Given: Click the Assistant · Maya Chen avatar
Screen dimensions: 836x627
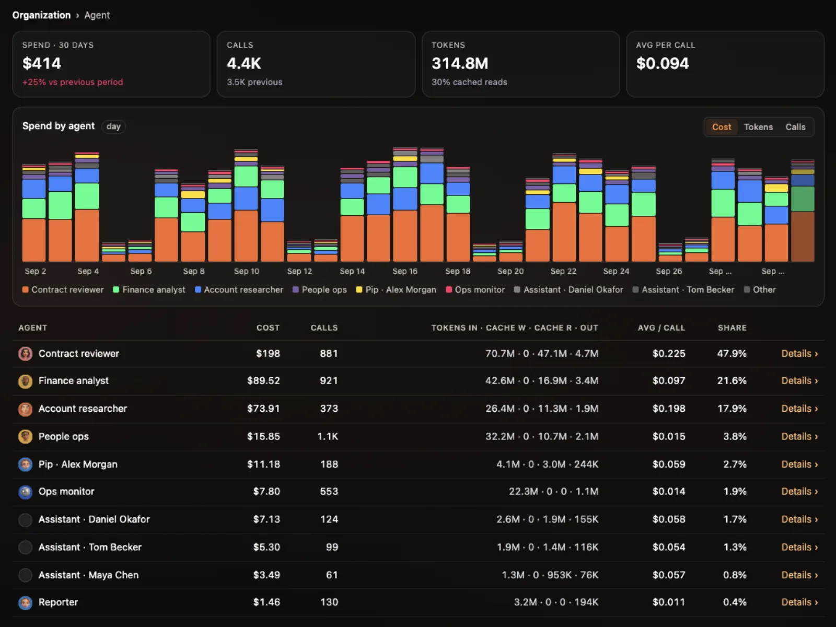Looking at the screenshot, I should [25, 575].
